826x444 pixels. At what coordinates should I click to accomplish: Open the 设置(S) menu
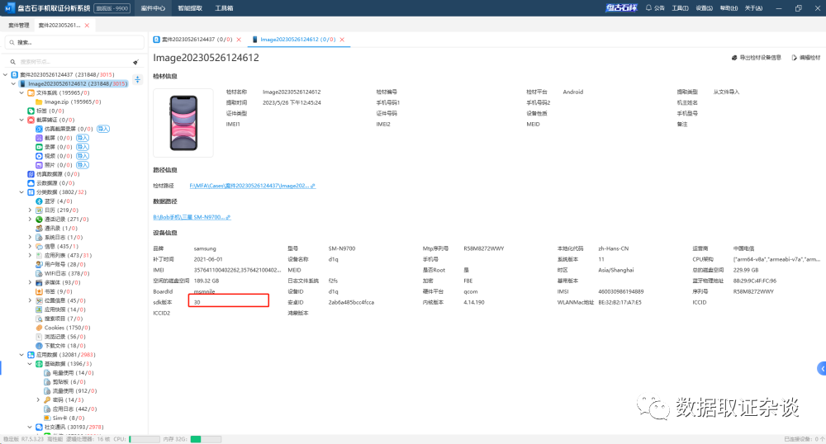705,8
